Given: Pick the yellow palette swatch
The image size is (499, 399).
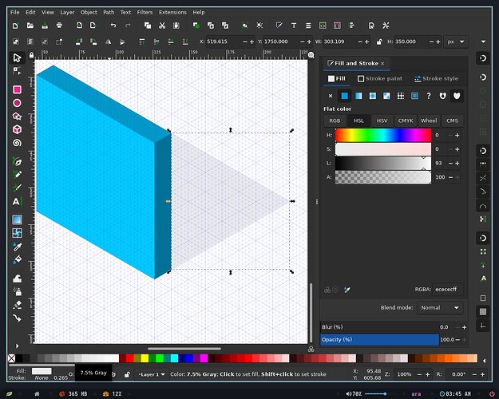Looking at the screenshot, I should [x=145, y=358].
